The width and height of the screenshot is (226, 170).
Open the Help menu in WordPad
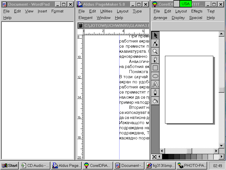pos(7,18)
